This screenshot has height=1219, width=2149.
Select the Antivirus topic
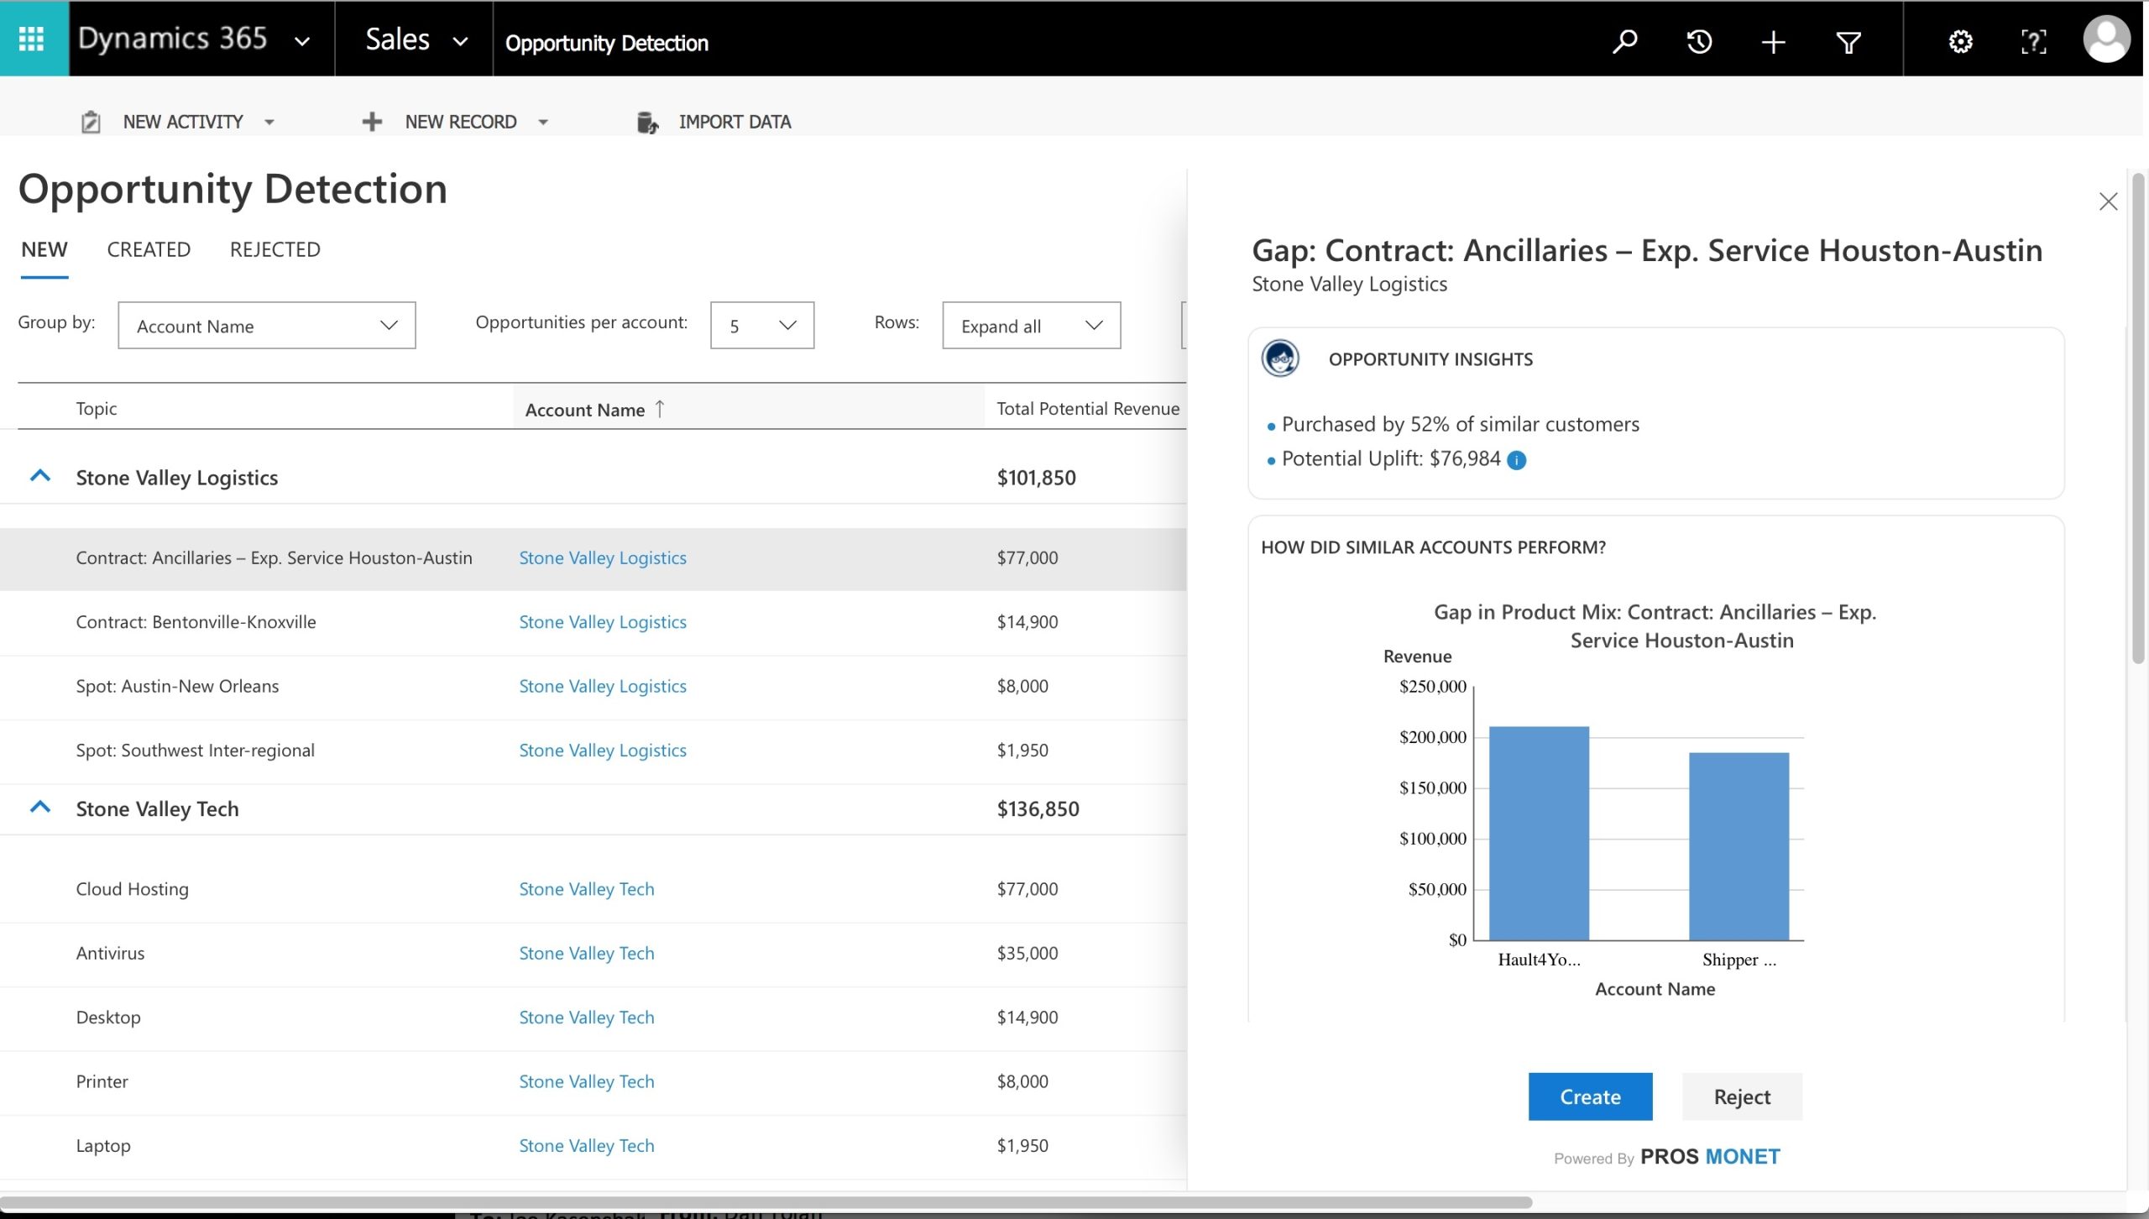(x=110, y=953)
